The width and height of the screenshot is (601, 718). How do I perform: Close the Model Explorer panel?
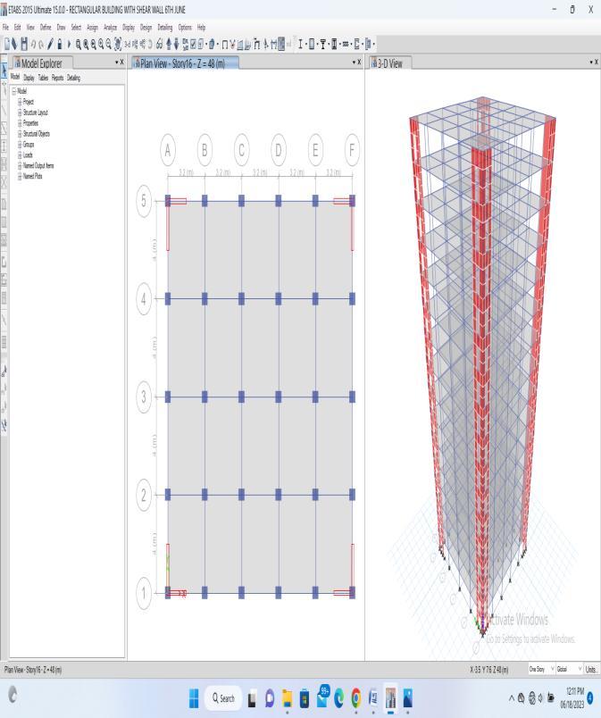click(121, 63)
